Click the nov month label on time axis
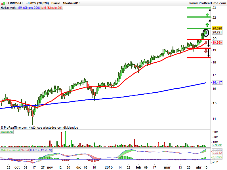The image size is (227, 170). [x=50, y=167]
